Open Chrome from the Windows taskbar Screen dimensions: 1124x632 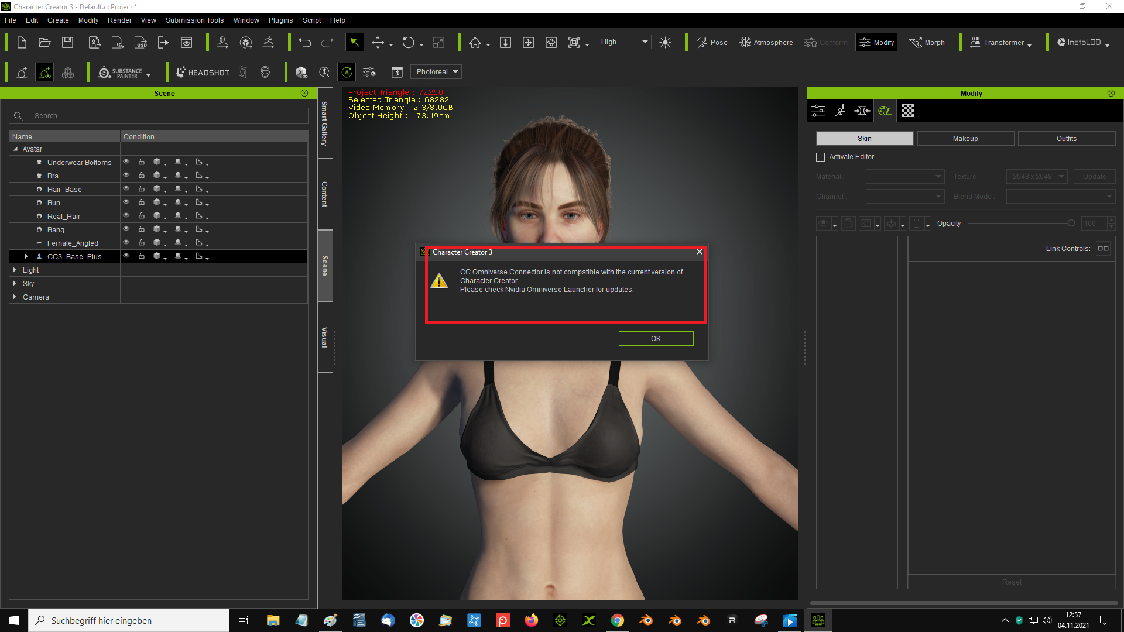[618, 620]
